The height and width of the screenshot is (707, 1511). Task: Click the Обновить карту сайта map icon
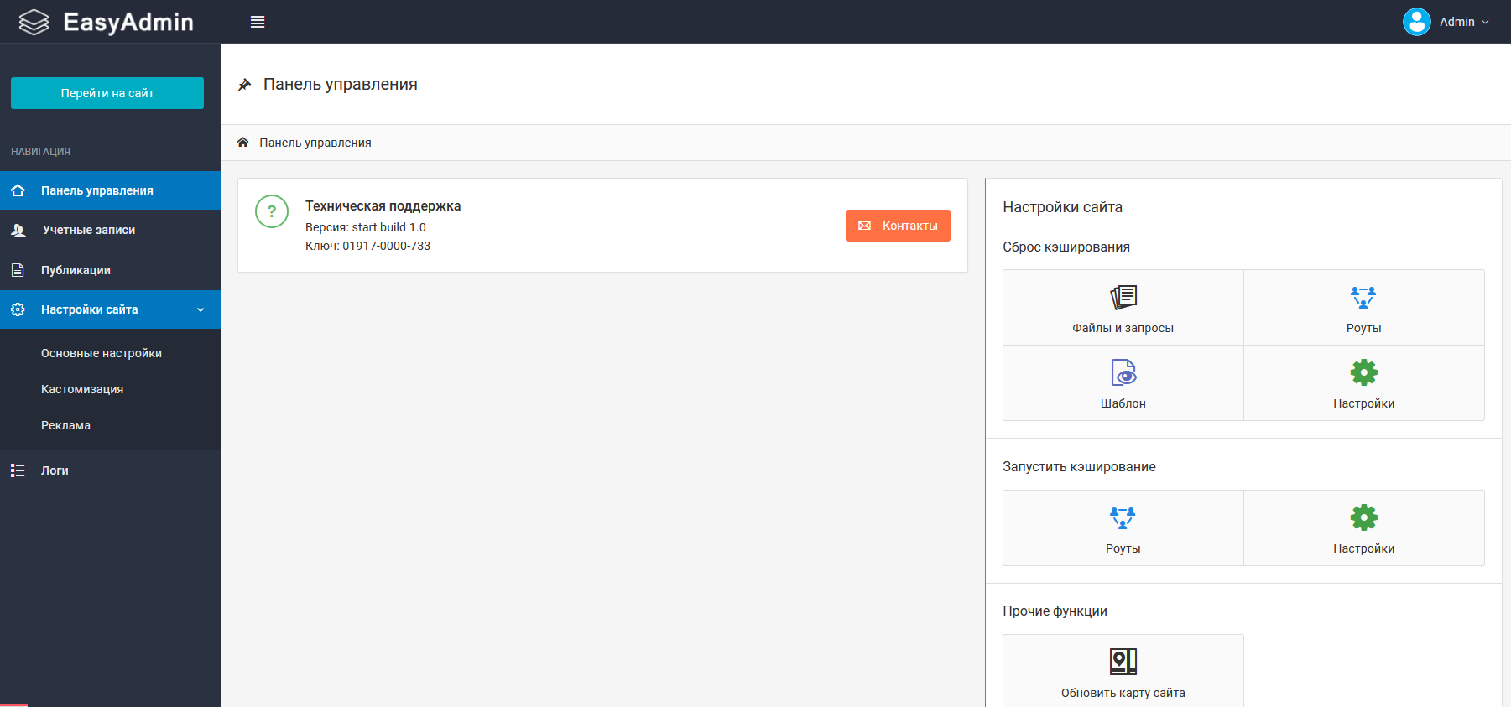(x=1123, y=662)
